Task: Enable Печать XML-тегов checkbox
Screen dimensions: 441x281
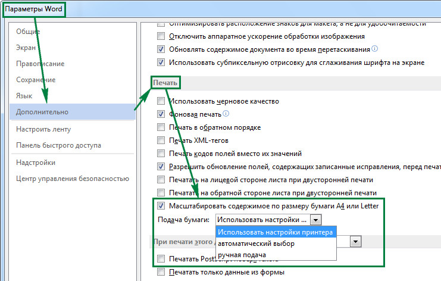Action: [x=161, y=140]
